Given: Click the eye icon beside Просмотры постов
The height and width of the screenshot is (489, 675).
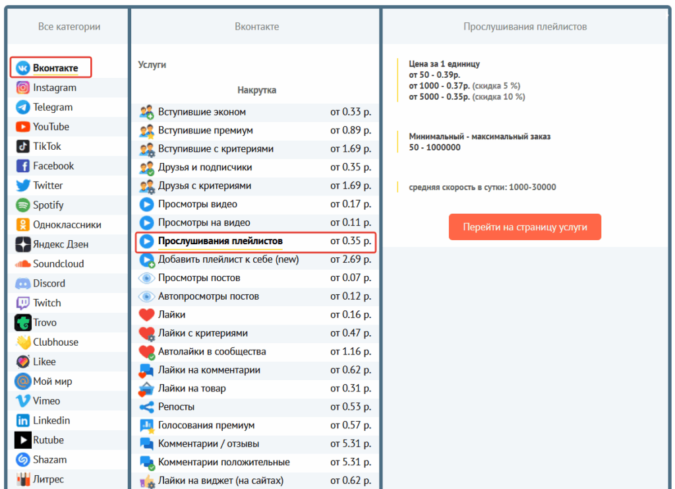Looking at the screenshot, I should (x=146, y=278).
